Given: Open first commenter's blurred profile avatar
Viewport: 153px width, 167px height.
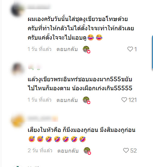Looking at the screenshot, I should (x=17, y=10).
